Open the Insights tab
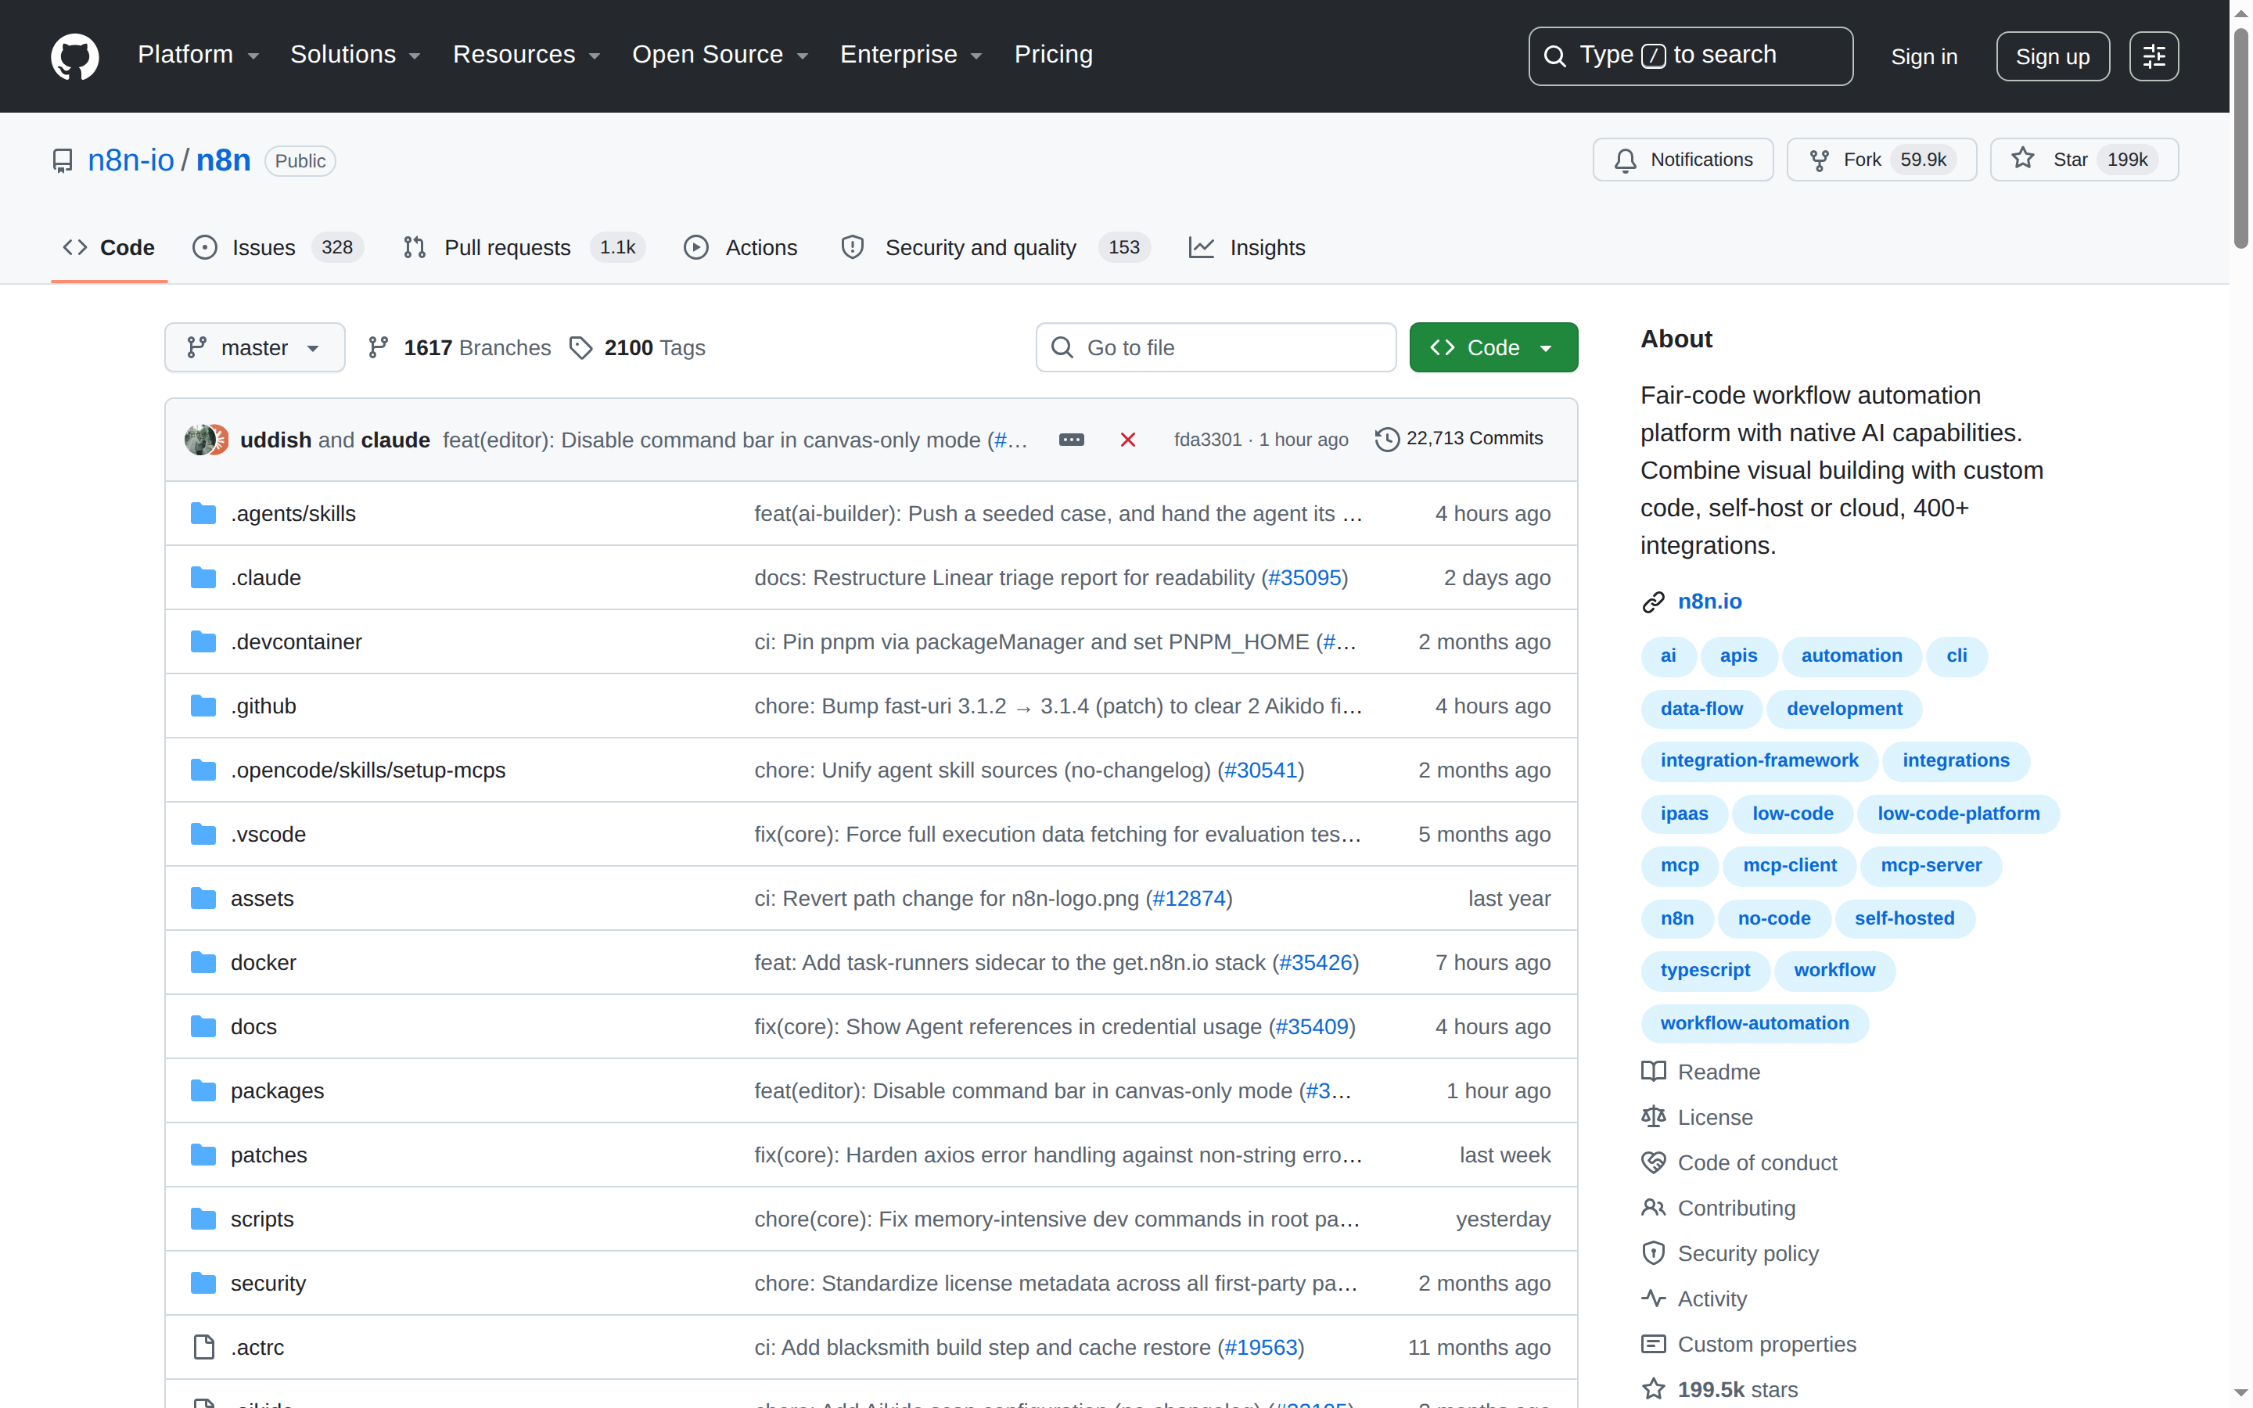Viewport: 2253px width, 1408px height. click(1248, 248)
